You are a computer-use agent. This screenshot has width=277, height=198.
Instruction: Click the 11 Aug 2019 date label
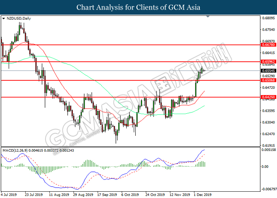point(59,195)
